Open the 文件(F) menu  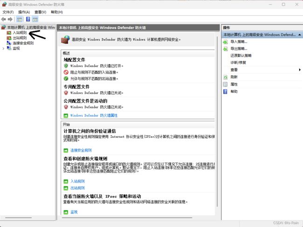(8, 12)
